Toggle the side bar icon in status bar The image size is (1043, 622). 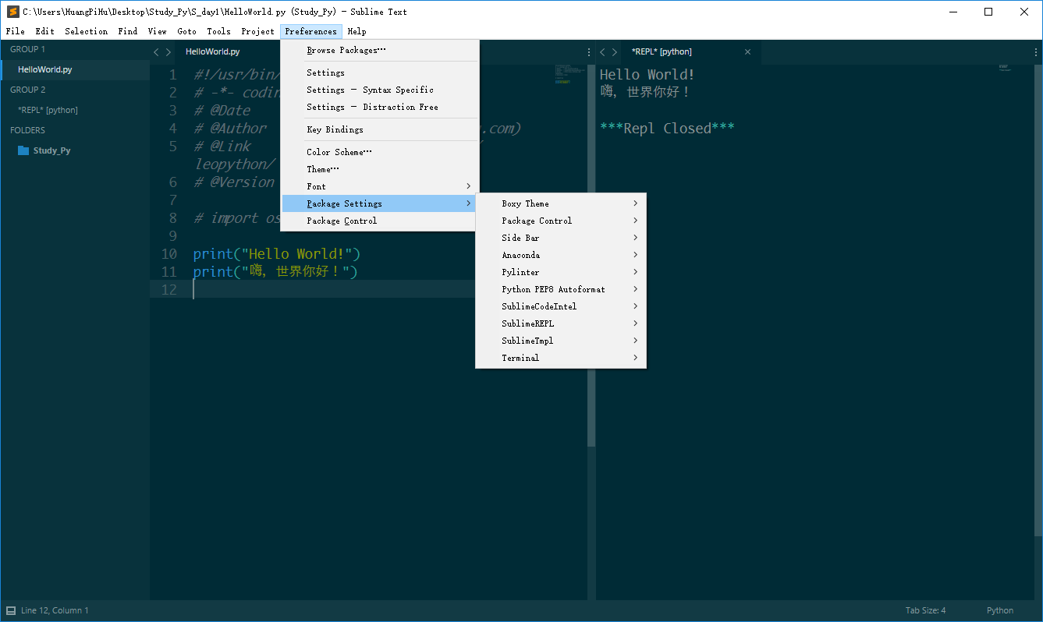(11, 610)
